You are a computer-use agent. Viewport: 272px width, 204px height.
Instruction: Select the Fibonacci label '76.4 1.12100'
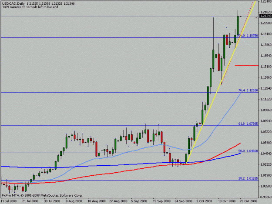coord(248,90)
